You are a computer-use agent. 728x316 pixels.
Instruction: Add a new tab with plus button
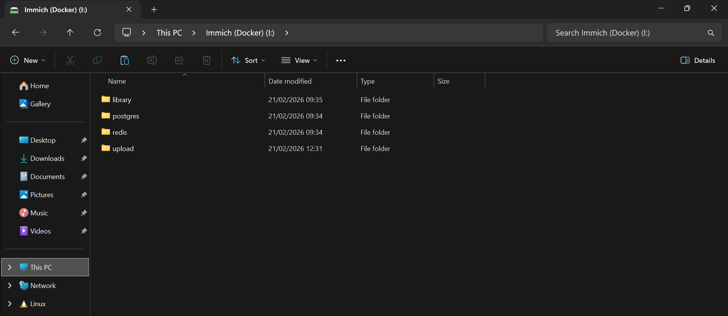(x=154, y=9)
